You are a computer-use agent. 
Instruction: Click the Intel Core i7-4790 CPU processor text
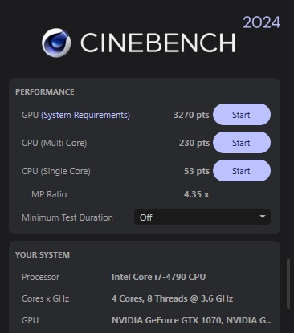(158, 277)
